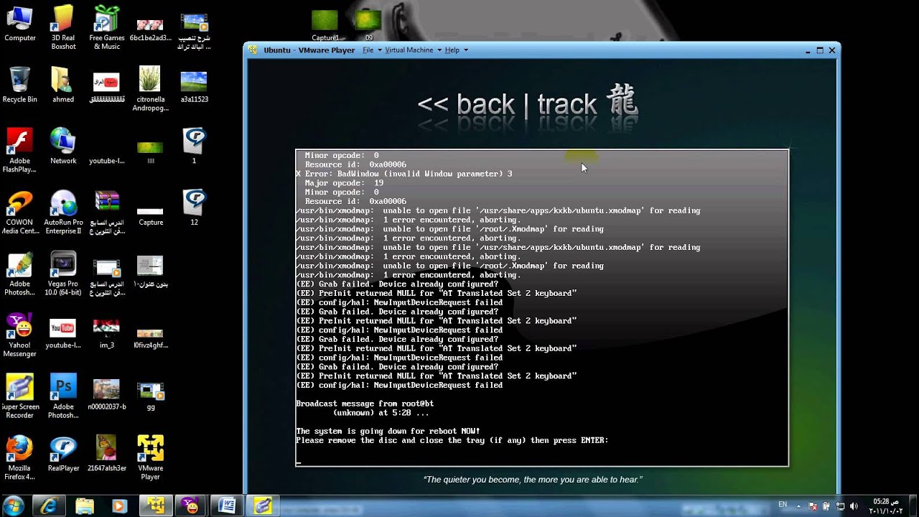Viewport: 919px width, 517px height.
Task: Select the gg desktop file
Action: 151,393
